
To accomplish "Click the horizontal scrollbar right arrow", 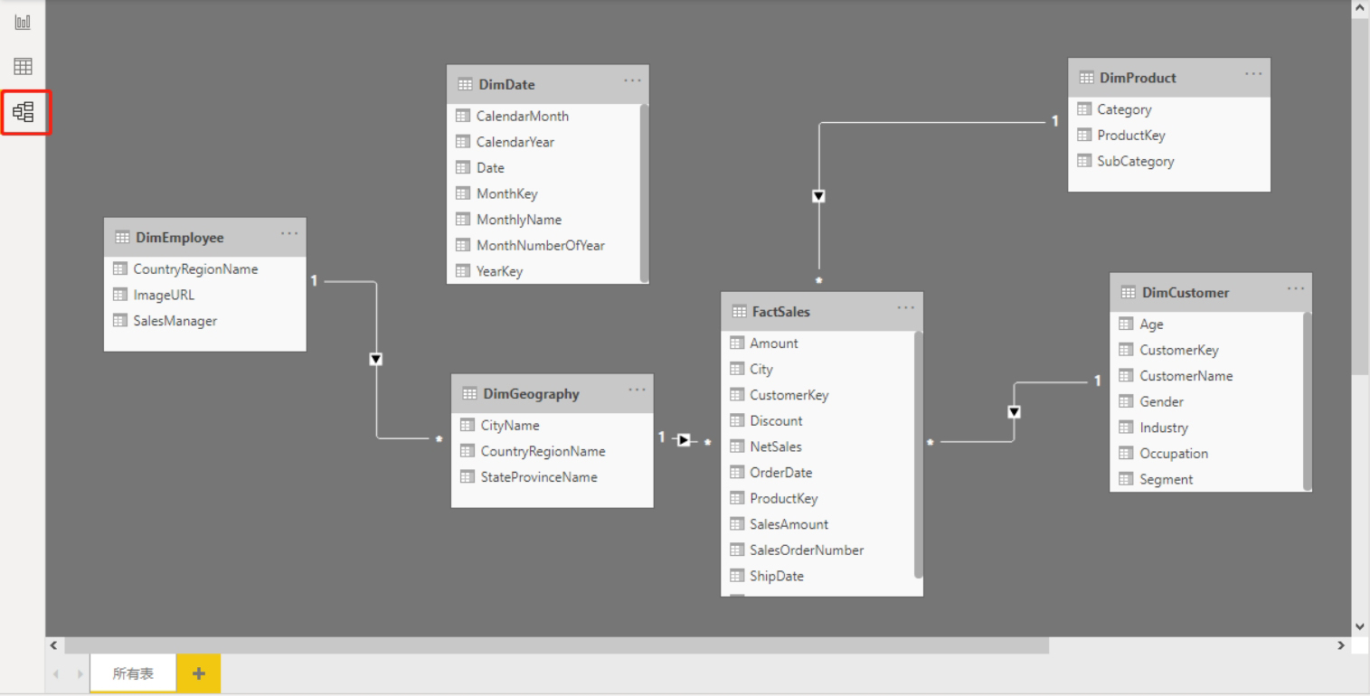I will (1341, 645).
